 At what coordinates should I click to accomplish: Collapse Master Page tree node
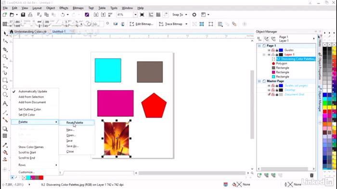coord(259,81)
